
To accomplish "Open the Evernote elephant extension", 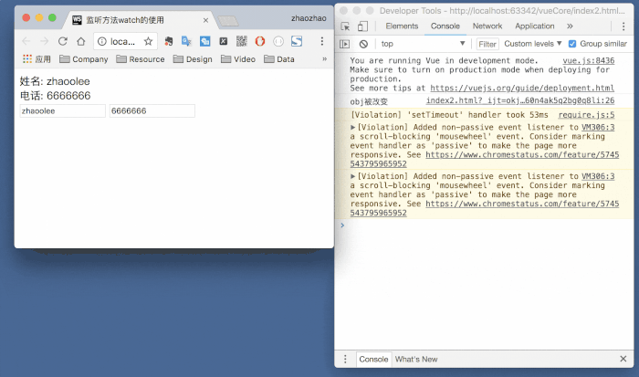I will 168,41.
